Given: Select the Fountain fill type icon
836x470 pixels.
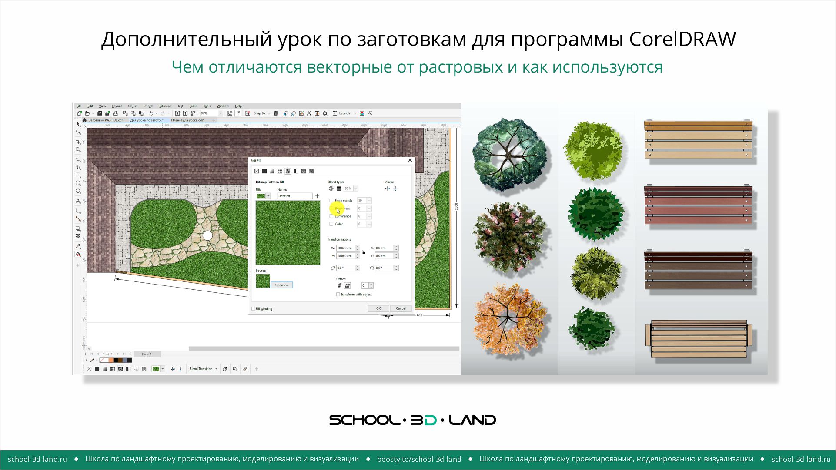Looking at the screenshot, I should pos(272,171).
